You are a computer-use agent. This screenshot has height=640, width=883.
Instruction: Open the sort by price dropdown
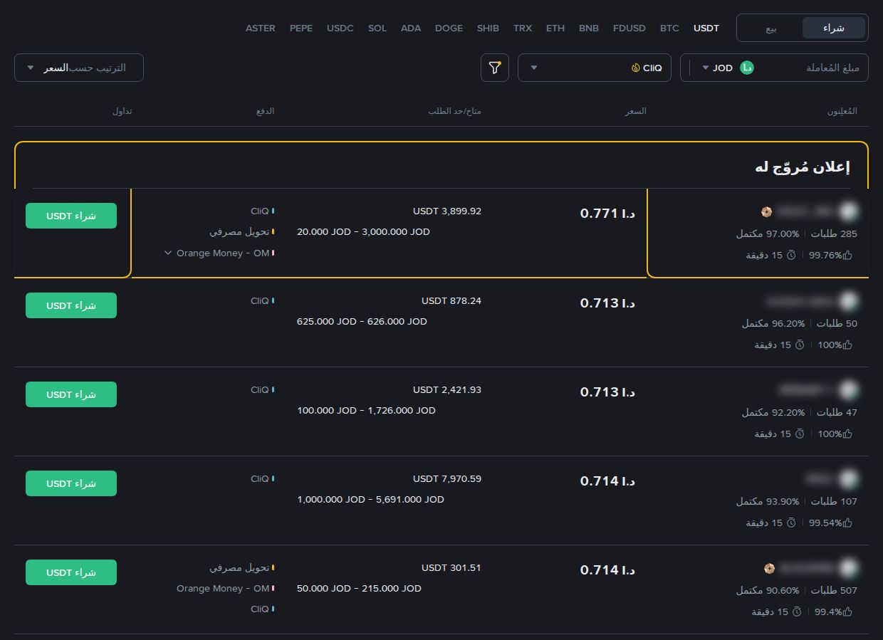coord(79,68)
